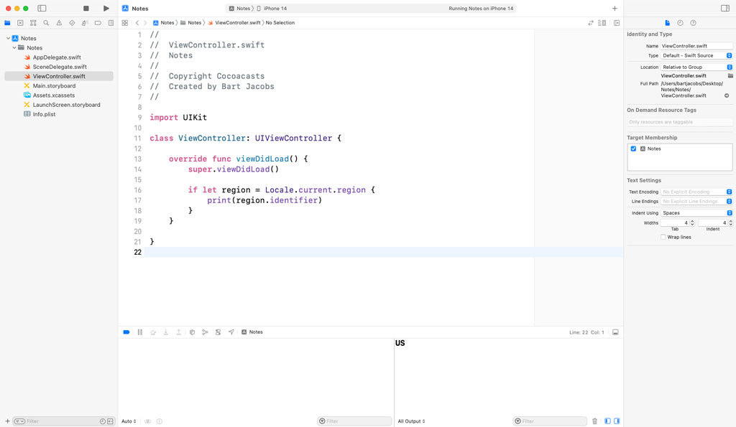Run the app with the Play button
The width and height of the screenshot is (736, 427).
(106, 8)
